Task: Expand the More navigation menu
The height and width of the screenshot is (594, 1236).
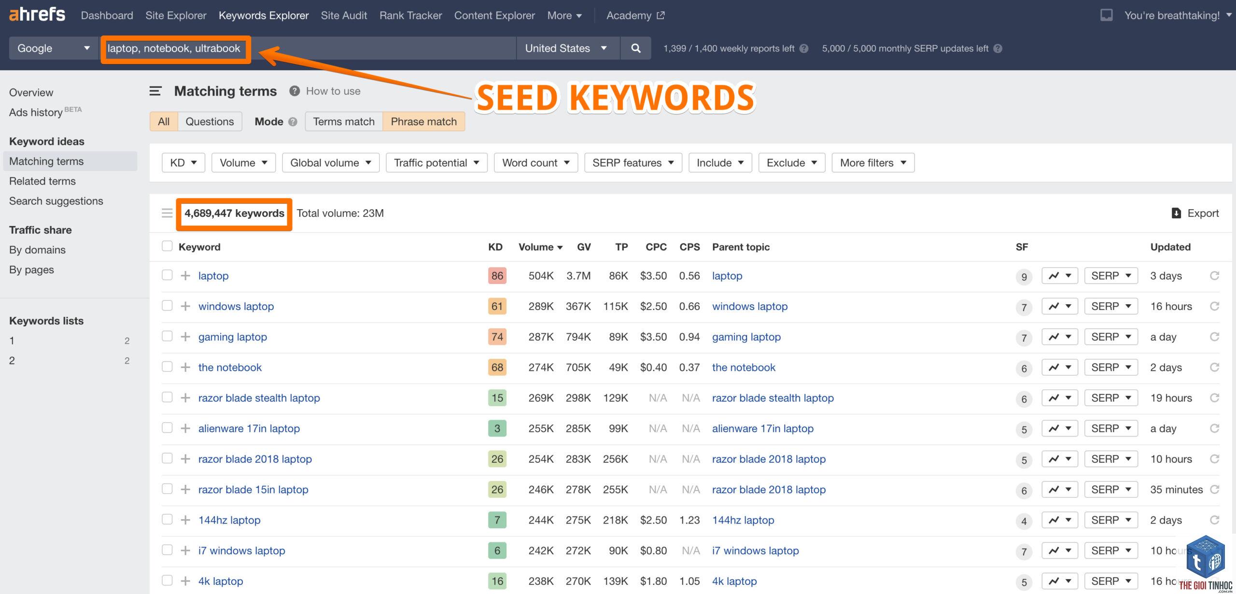Action: pyautogui.click(x=564, y=15)
